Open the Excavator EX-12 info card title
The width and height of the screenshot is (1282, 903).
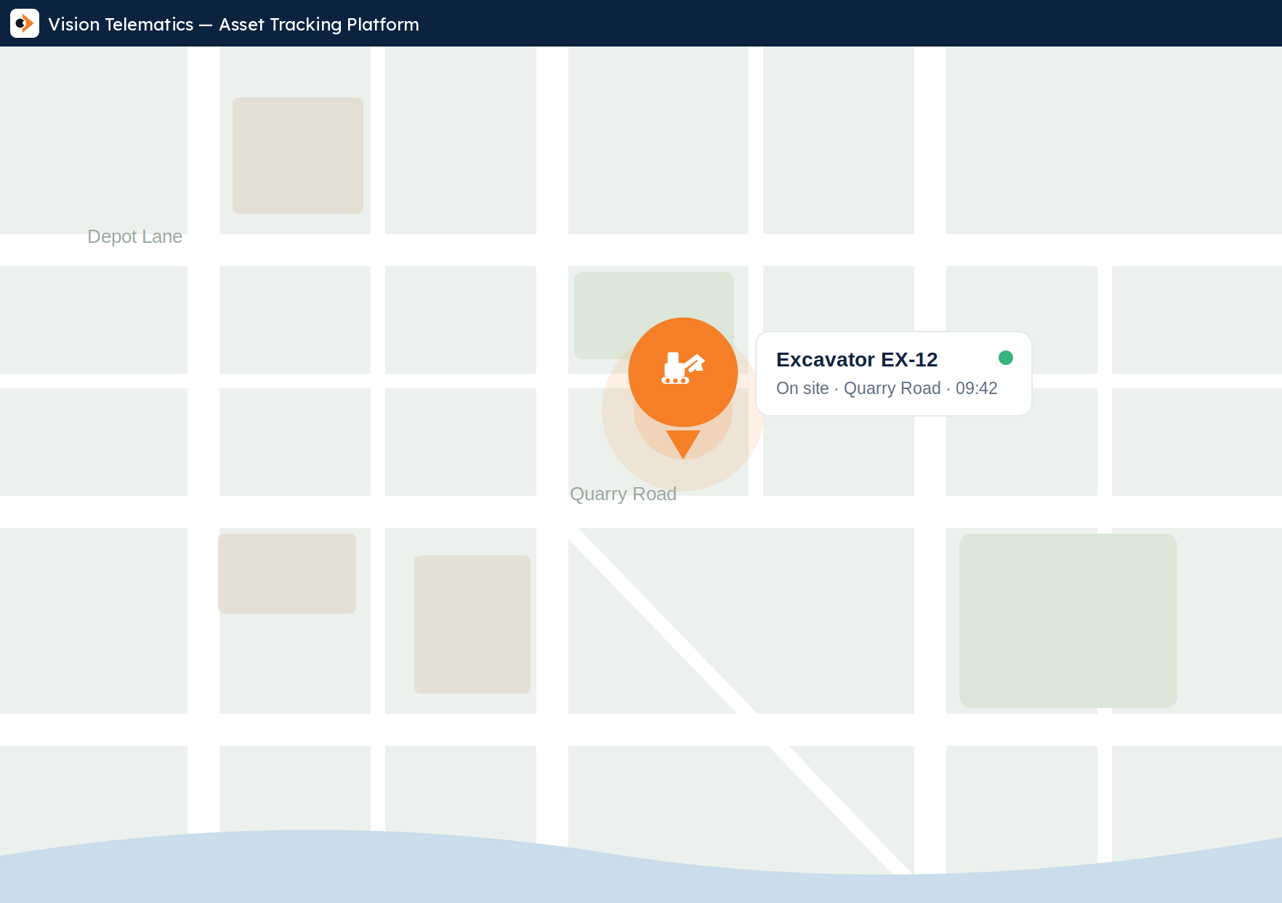click(857, 359)
